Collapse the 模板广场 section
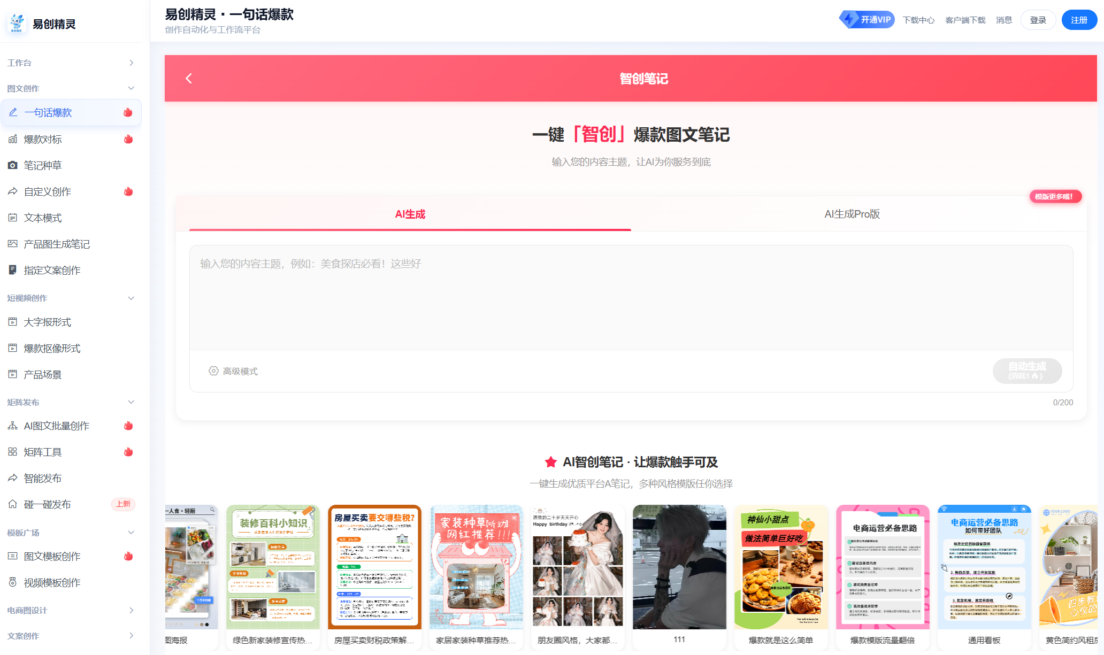This screenshot has height=655, width=1104. (71, 533)
